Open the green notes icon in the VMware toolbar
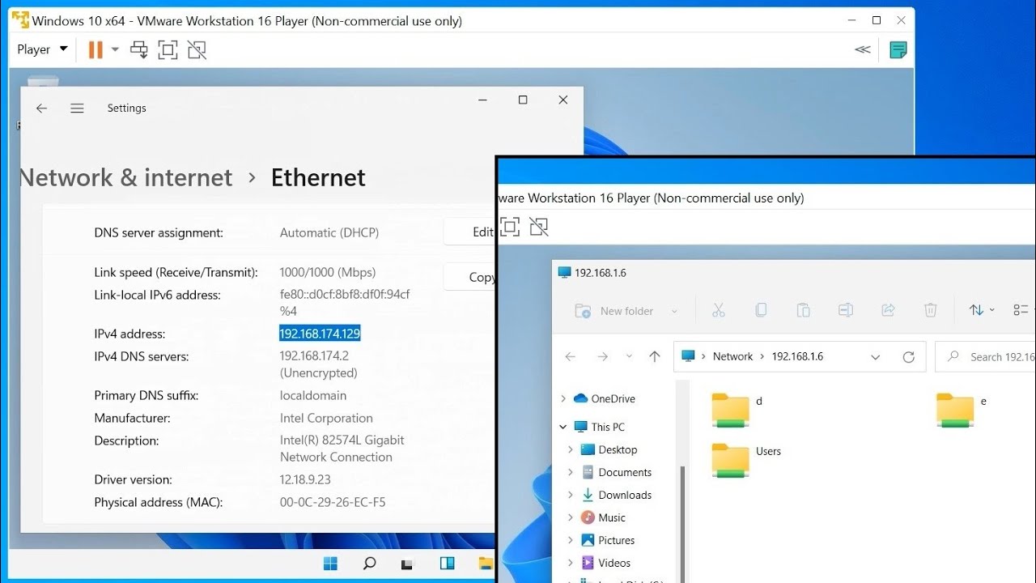 [x=898, y=50]
